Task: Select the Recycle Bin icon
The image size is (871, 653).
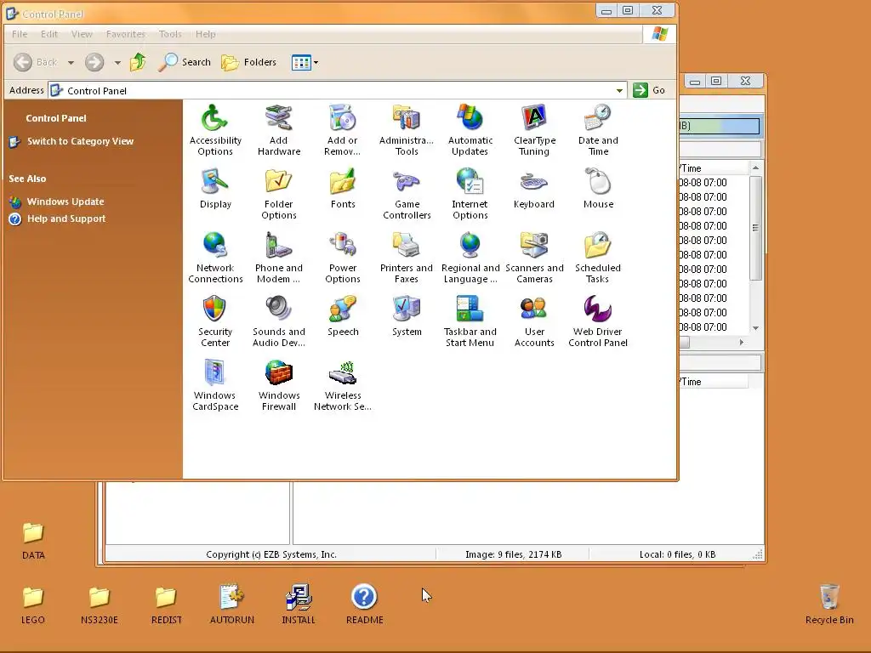Action: pos(829,605)
